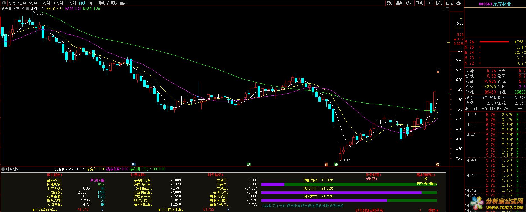The height and width of the screenshot is (212, 526).
Task: Select the 3日 period tab
Action: tap(92, 3)
